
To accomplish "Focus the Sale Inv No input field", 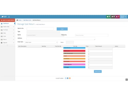I will pyautogui.click(x=40, y=29).
